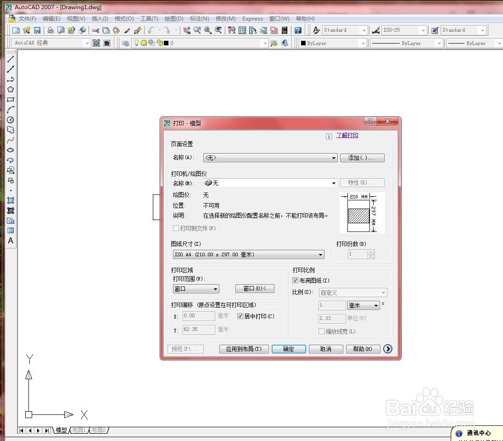Viewport: 503px width, 441px height.
Task: Click the 应用到布局(T) button
Action: 244,349
